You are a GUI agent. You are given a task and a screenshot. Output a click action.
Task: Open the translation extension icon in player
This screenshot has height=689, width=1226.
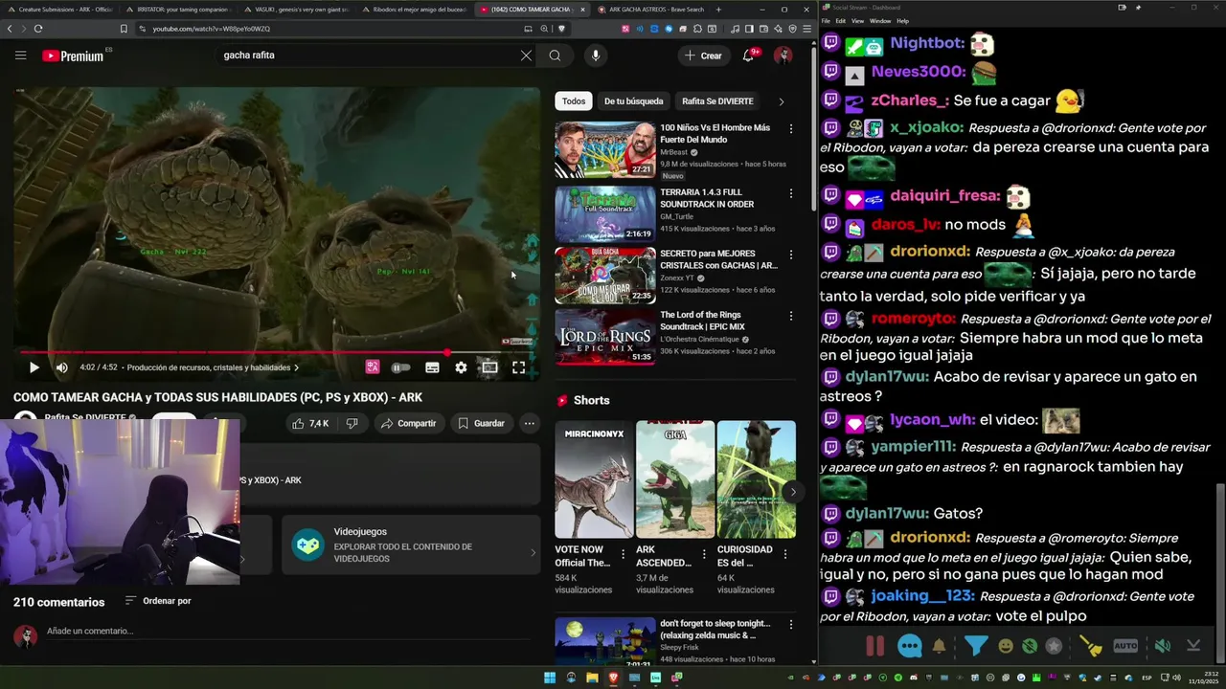373,367
